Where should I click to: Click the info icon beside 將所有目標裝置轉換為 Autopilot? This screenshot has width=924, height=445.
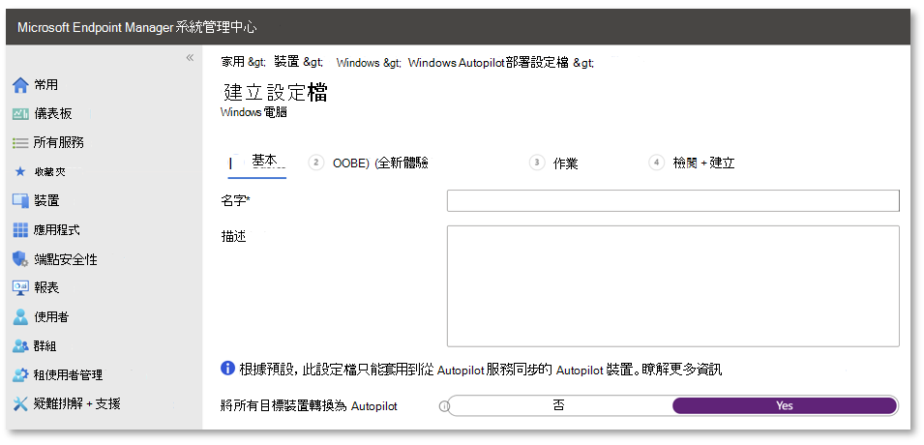[444, 406]
